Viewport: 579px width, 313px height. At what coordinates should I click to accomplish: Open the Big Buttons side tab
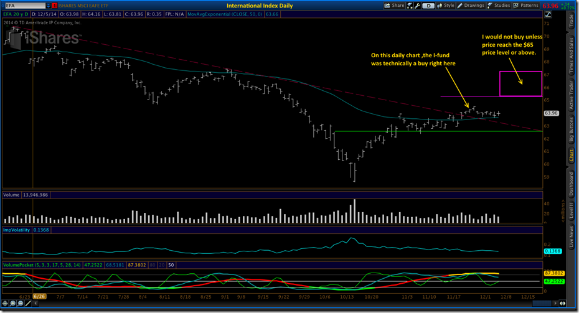tap(572, 129)
